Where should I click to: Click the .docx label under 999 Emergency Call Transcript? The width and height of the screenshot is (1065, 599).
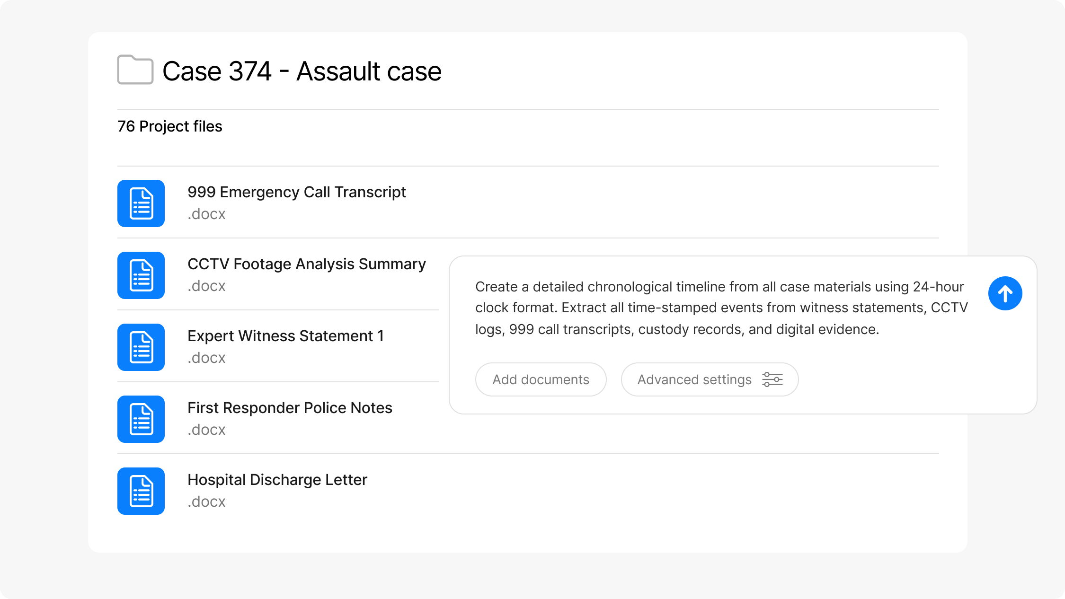pyautogui.click(x=206, y=214)
